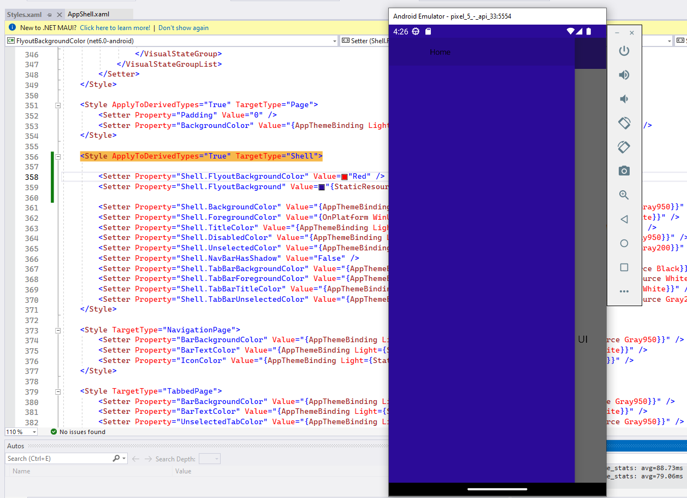This screenshot has width=687, height=498.
Task: Click the Autos window search field
Action: (x=60, y=458)
